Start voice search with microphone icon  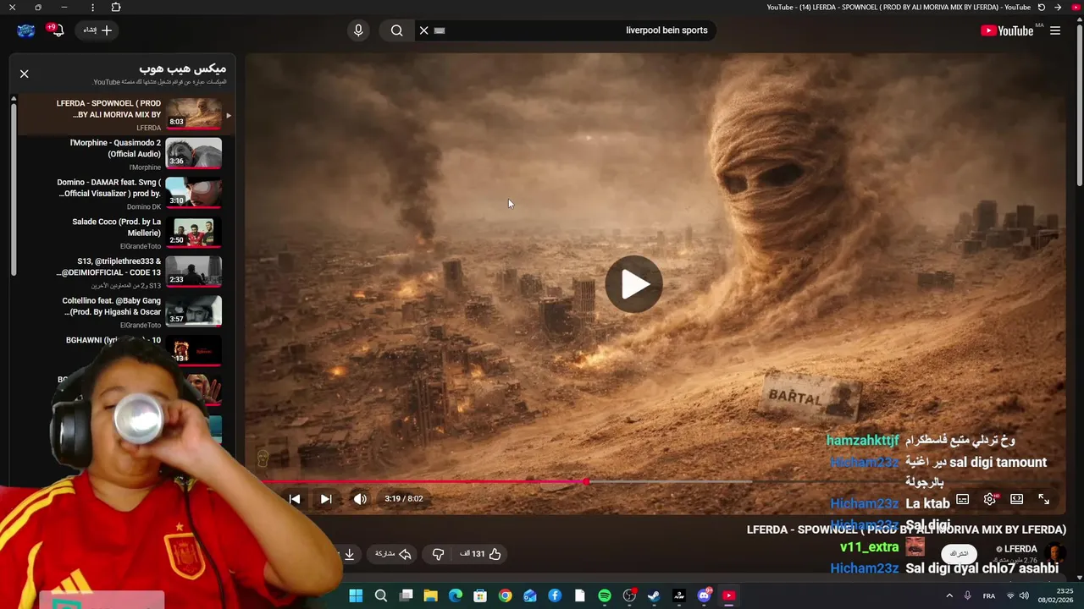coord(358,30)
